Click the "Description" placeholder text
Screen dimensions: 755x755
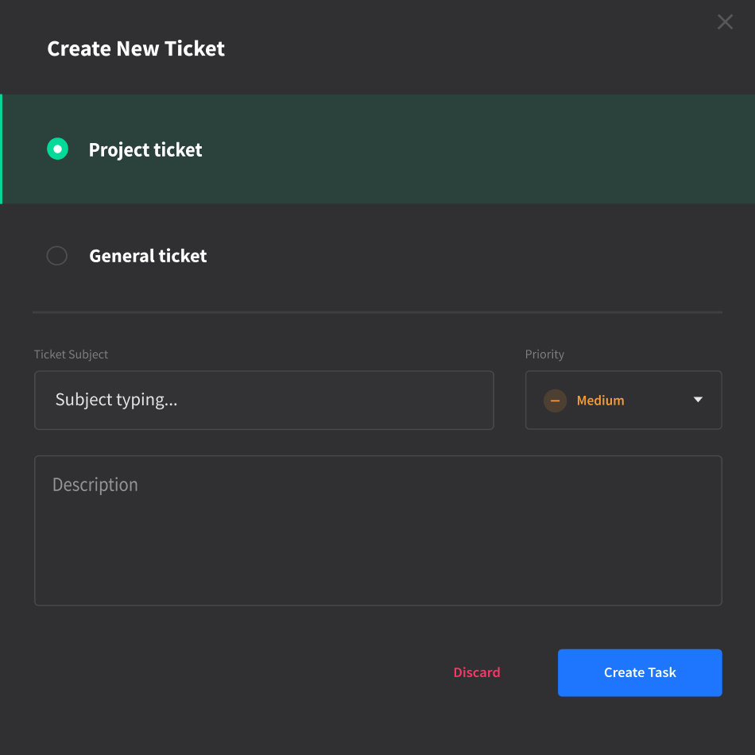(x=95, y=485)
